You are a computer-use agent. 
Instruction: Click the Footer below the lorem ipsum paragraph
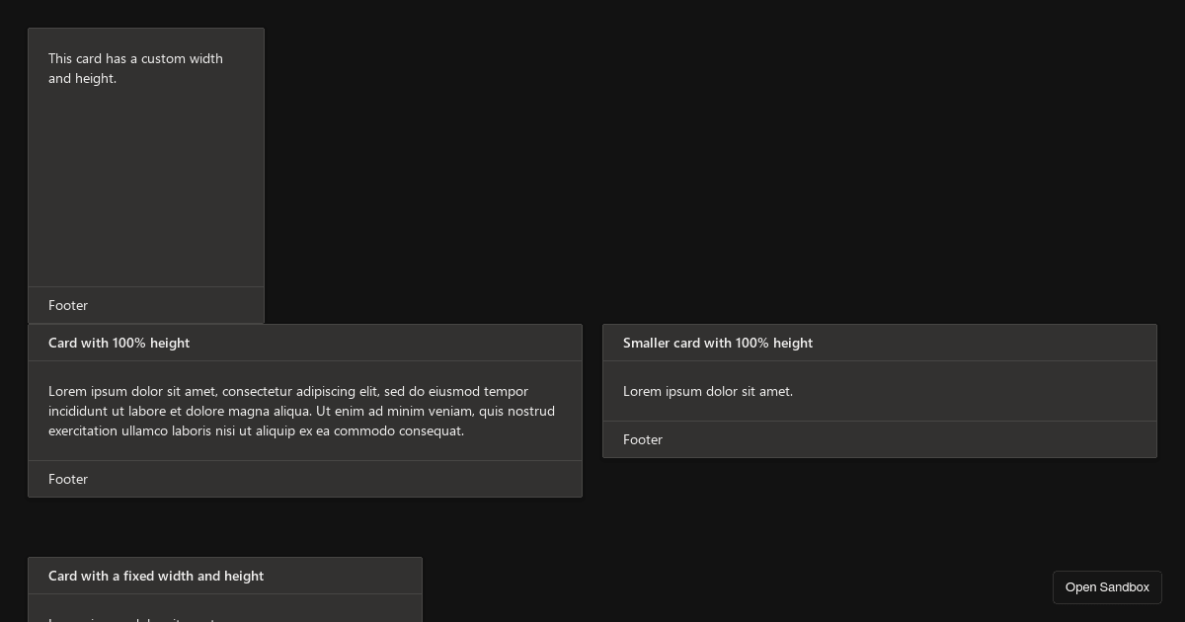click(68, 479)
